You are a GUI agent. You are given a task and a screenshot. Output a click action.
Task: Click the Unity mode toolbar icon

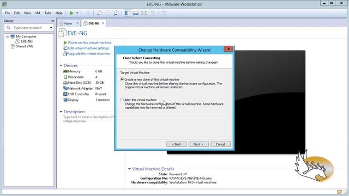(152, 13)
